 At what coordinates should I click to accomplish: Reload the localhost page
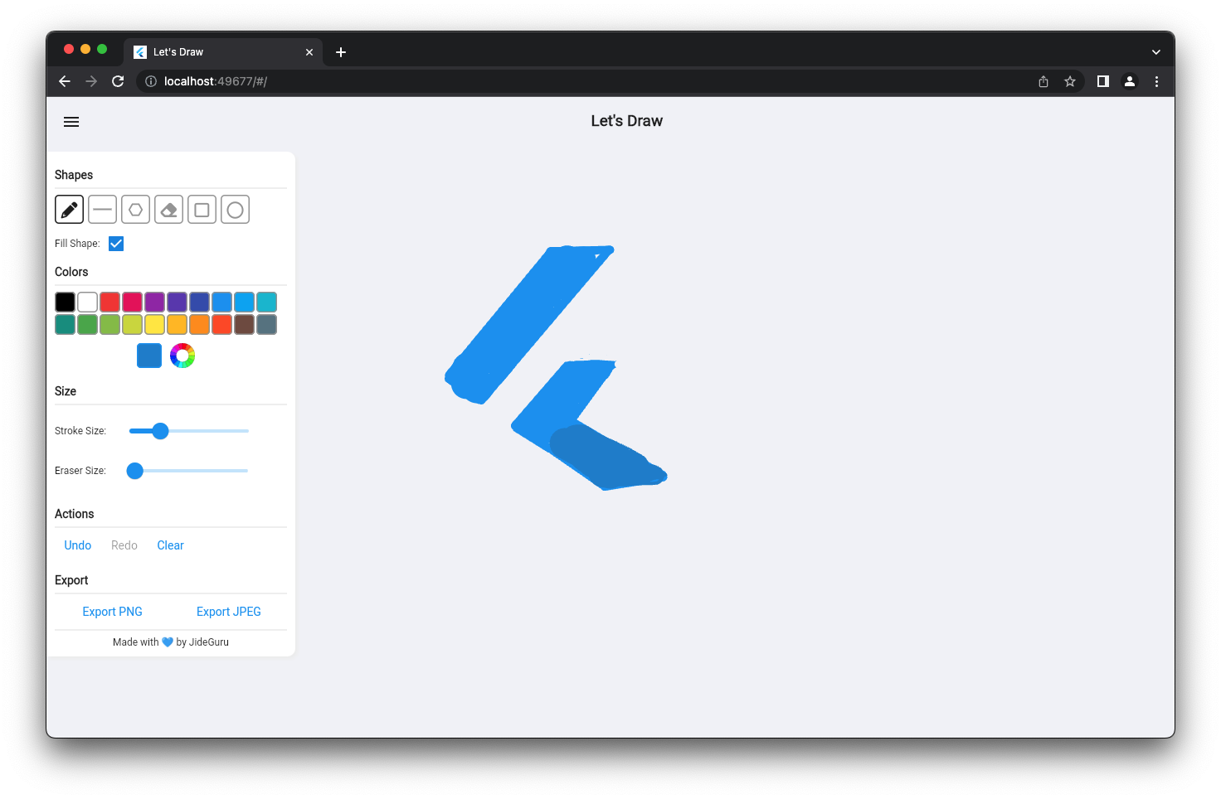tap(118, 81)
